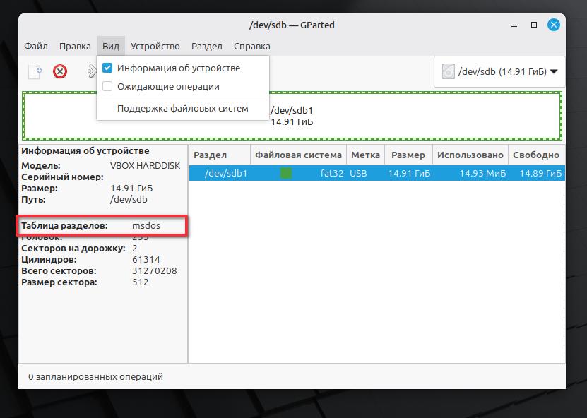Sort by Размер column header
The width and height of the screenshot is (587, 418).
(408, 155)
